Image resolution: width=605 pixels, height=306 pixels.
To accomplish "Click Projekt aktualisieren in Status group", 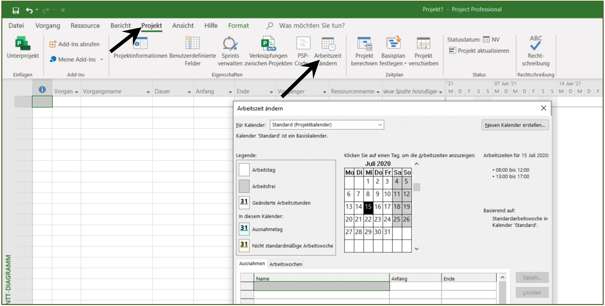I will [x=479, y=51].
